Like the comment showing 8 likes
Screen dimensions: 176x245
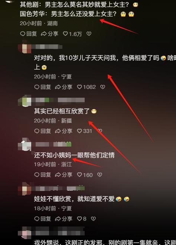(x=79, y=219)
